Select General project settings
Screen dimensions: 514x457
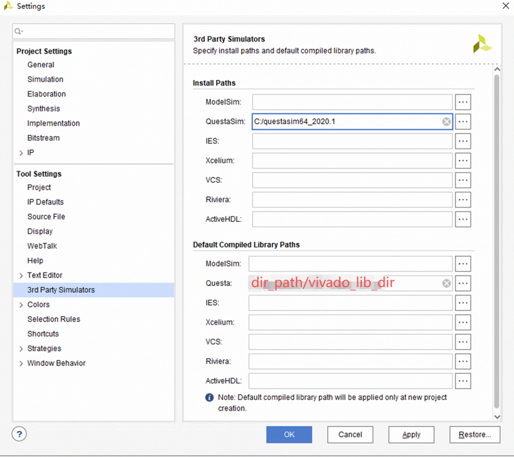pyautogui.click(x=40, y=65)
